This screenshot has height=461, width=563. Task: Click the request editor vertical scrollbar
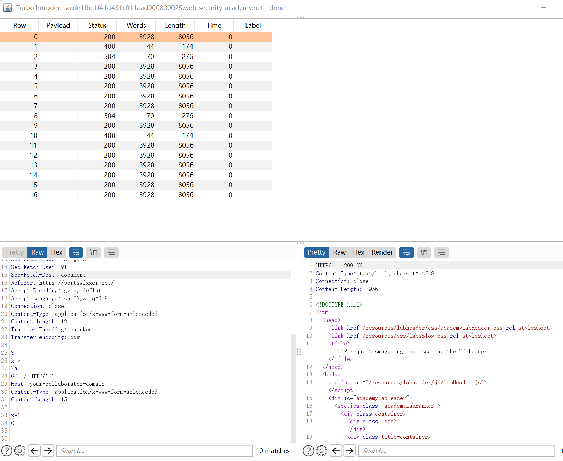click(293, 388)
